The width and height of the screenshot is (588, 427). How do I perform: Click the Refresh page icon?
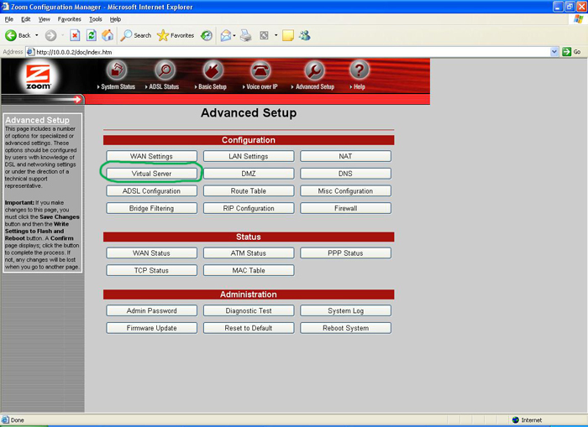pyautogui.click(x=91, y=35)
